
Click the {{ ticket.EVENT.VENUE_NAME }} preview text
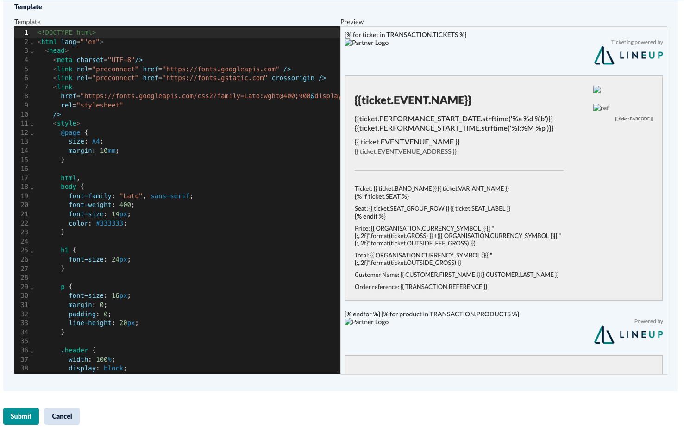click(407, 142)
